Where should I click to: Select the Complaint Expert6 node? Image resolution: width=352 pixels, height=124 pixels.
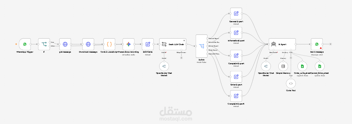(x=236, y=96)
